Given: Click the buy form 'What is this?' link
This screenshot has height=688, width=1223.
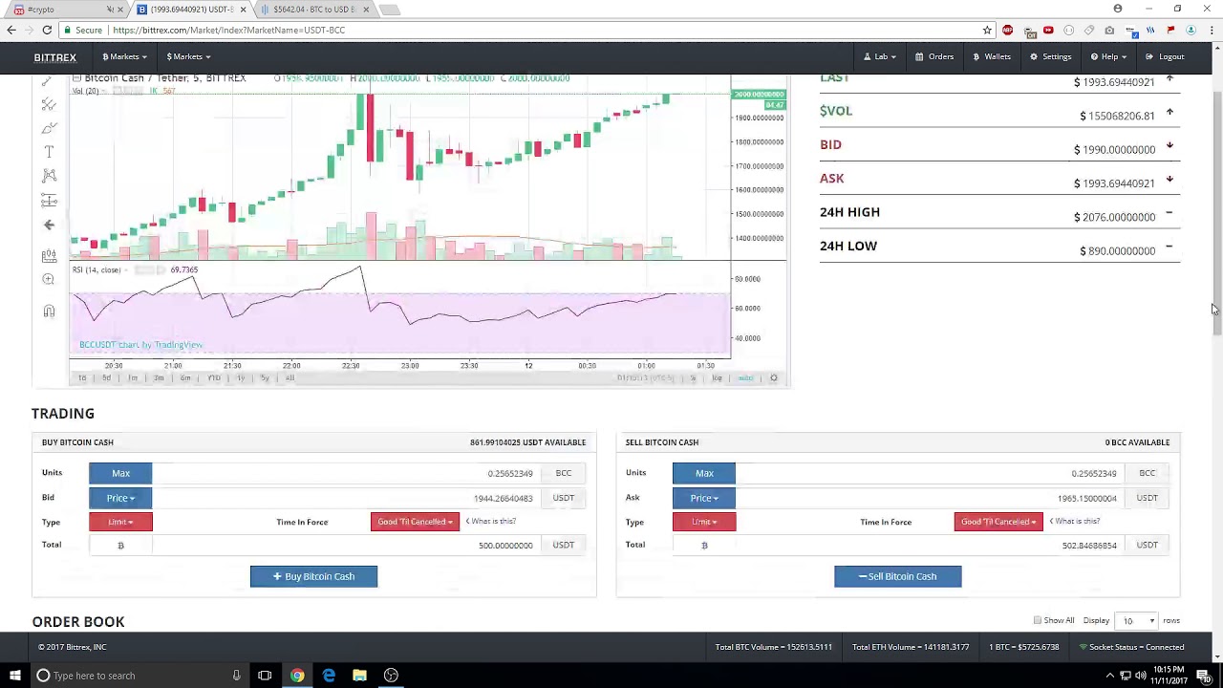Looking at the screenshot, I should click(x=491, y=521).
